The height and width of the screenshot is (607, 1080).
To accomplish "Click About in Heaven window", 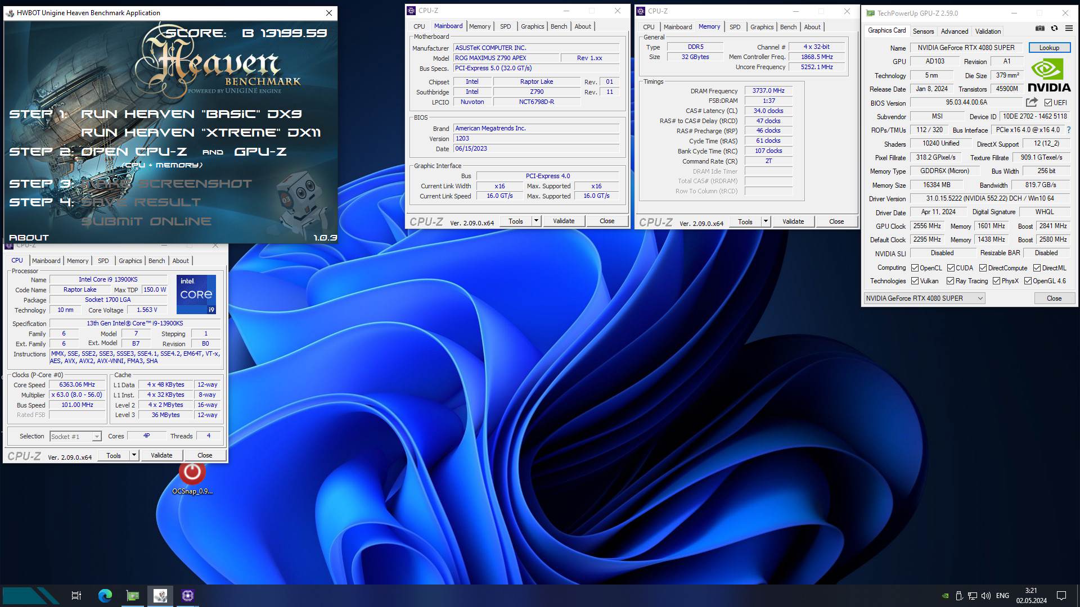I will tap(29, 238).
